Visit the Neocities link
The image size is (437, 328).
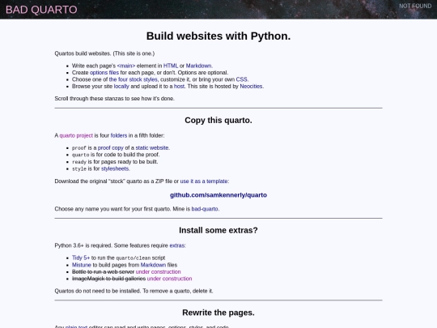[251, 87]
